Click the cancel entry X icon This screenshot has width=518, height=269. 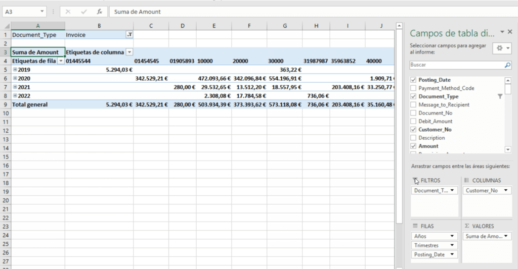pyautogui.click(x=68, y=12)
